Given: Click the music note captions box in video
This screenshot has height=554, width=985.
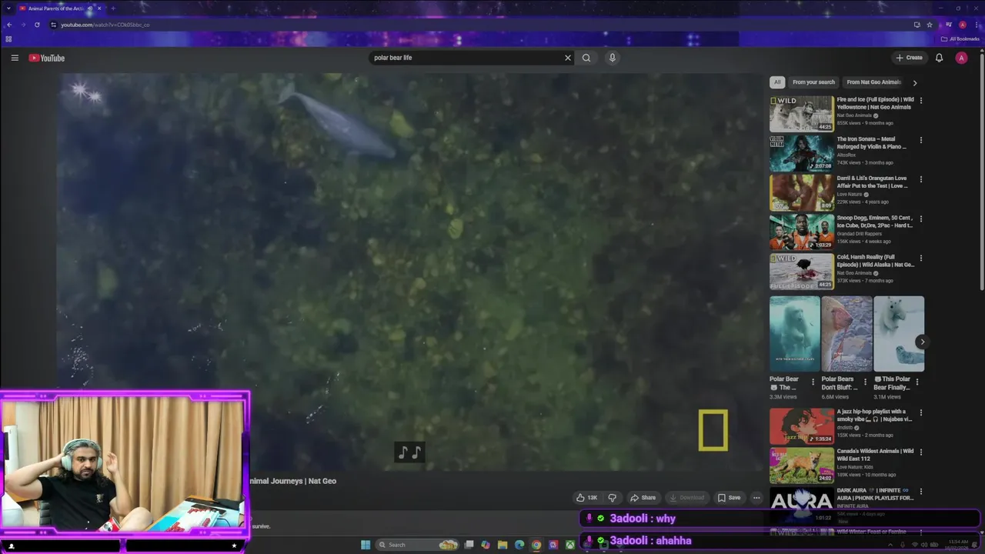Looking at the screenshot, I should click(409, 452).
